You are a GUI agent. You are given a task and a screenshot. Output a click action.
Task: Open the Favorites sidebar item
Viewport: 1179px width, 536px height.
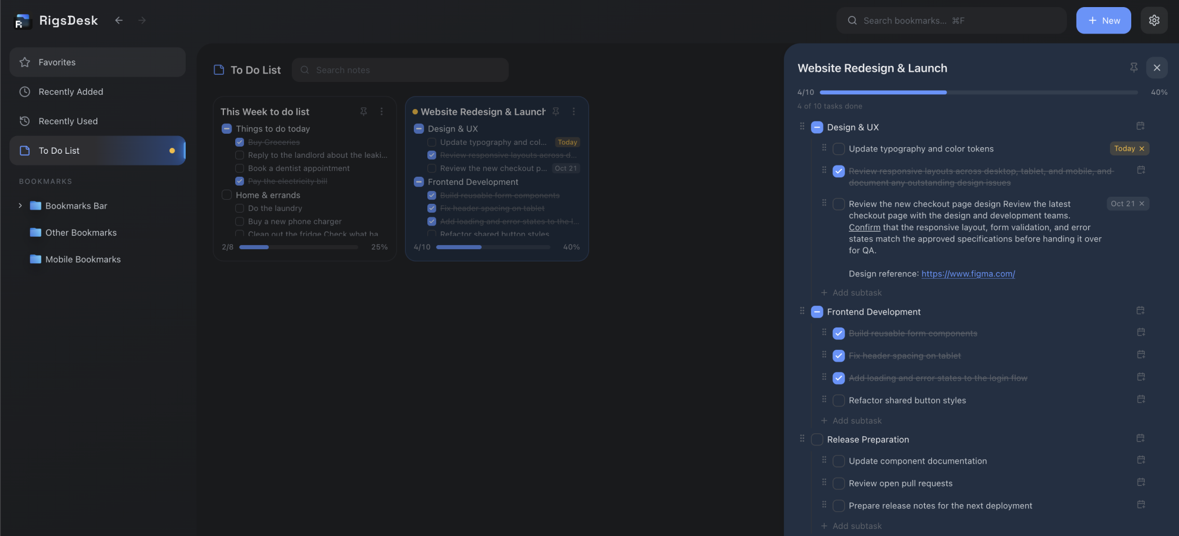coord(97,62)
